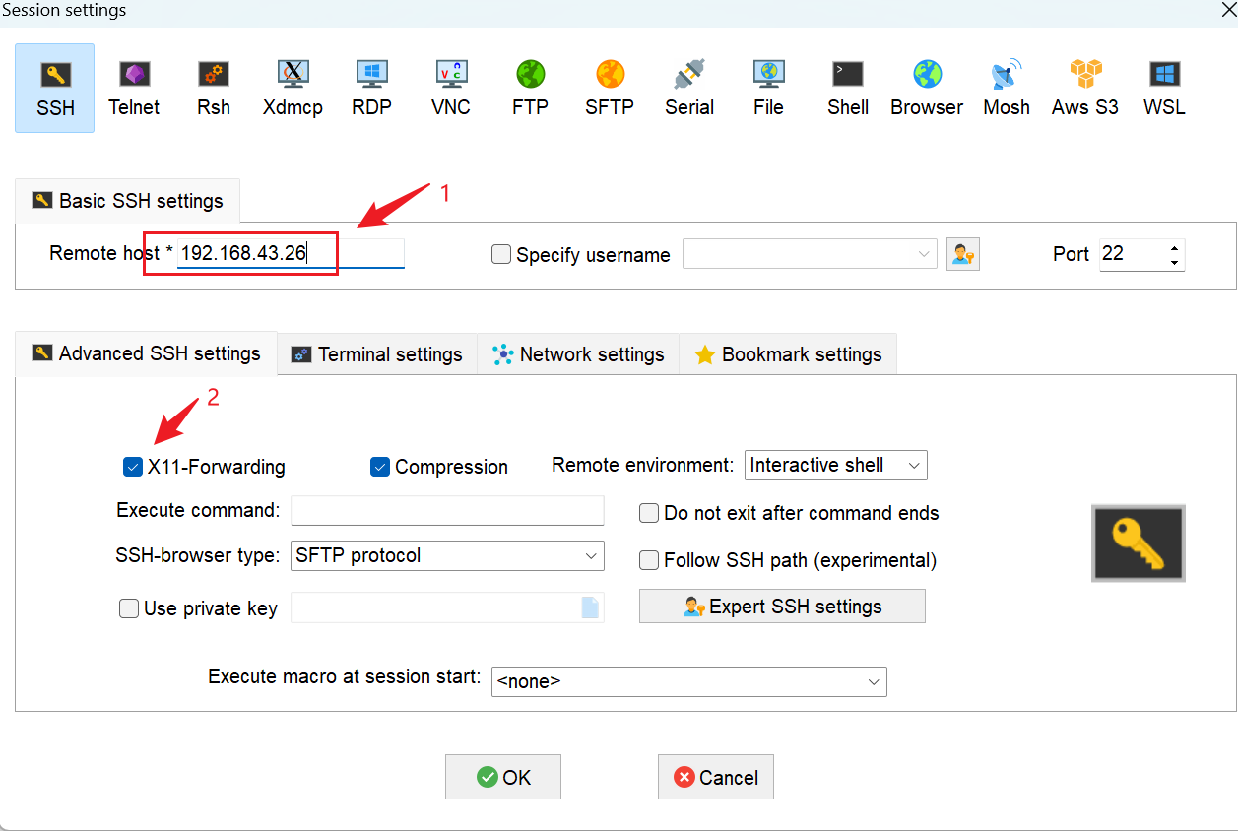The image size is (1238, 831).
Task: Uncheck the Compression option
Action: pyautogui.click(x=380, y=467)
